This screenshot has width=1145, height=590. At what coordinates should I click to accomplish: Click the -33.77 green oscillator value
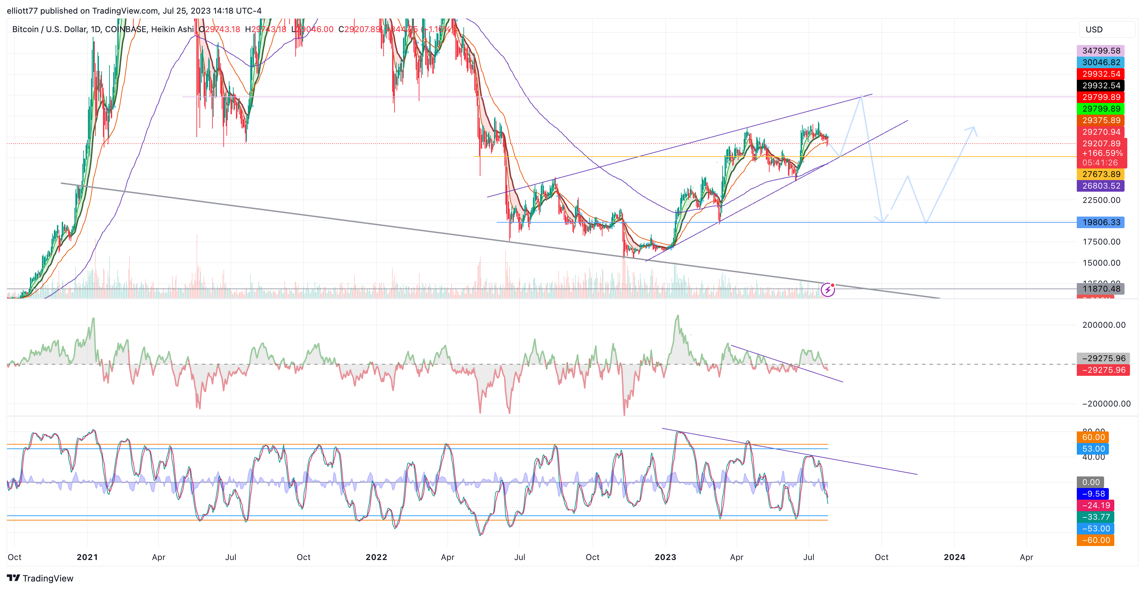click(1095, 517)
